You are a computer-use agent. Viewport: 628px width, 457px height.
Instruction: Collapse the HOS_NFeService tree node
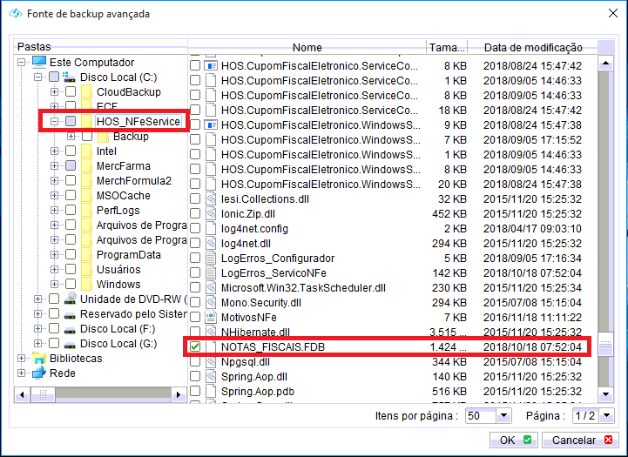click(54, 122)
